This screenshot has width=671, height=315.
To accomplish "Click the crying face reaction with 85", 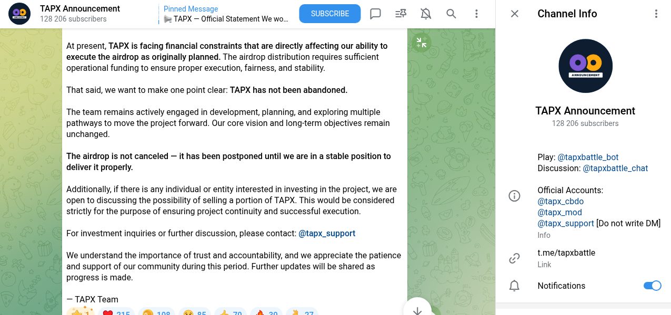I will click(195, 313).
